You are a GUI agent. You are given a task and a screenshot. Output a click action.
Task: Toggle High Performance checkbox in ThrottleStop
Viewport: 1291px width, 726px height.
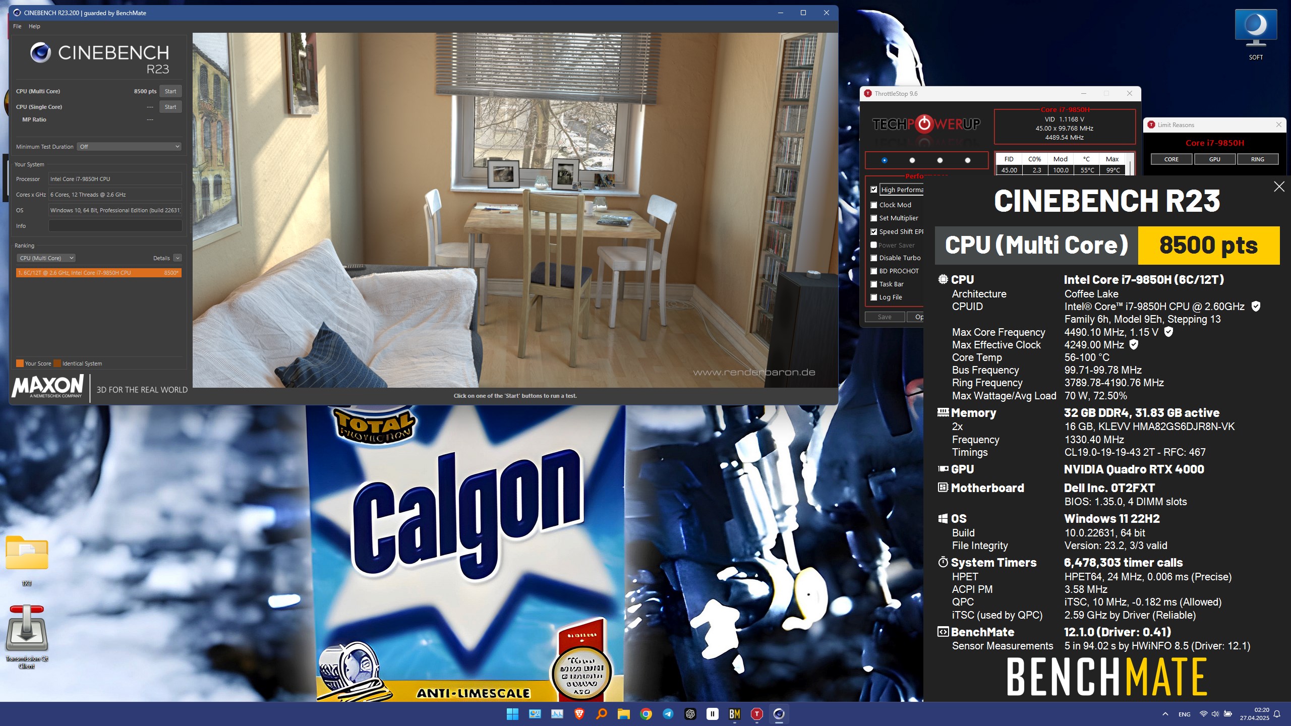tap(874, 190)
